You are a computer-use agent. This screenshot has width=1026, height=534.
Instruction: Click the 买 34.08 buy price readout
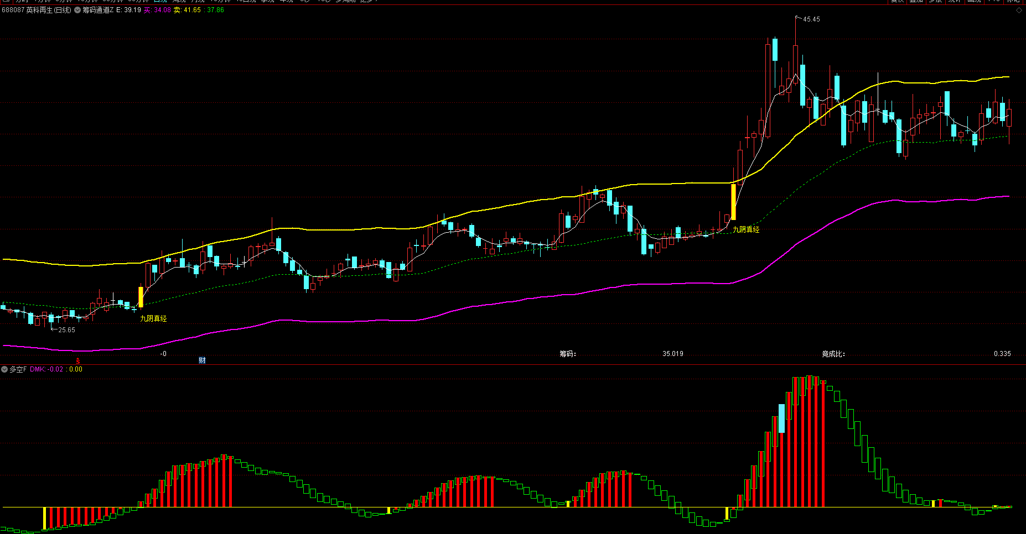click(x=157, y=10)
